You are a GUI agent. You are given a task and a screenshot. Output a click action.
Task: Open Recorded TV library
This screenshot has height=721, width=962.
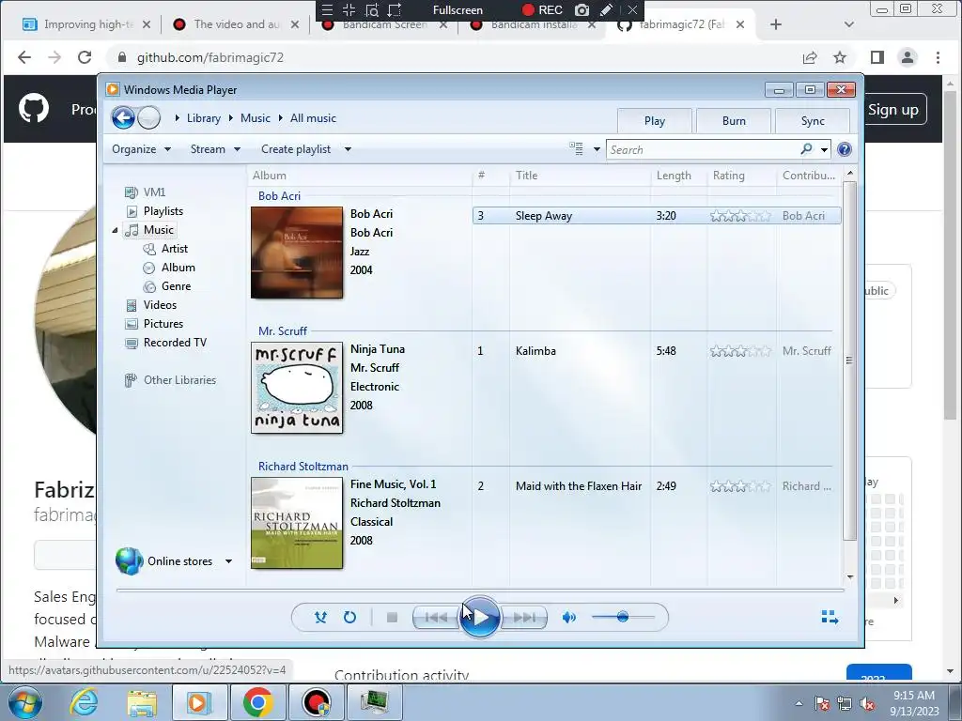(x=175, y=343)
